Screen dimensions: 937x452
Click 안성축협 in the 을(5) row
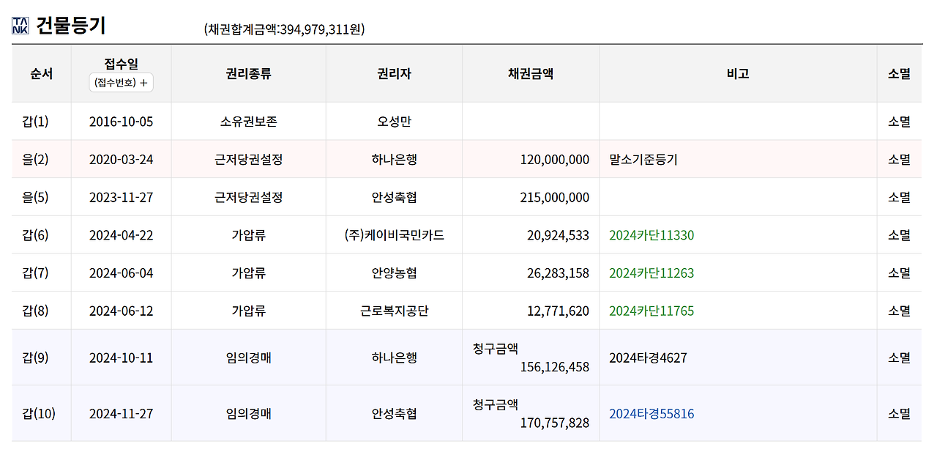(394, 197)
